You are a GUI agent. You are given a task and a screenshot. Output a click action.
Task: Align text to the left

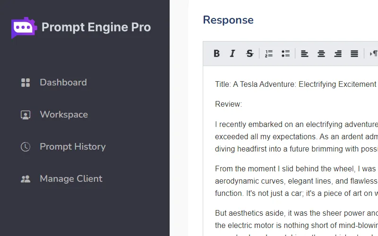[305, 54]
